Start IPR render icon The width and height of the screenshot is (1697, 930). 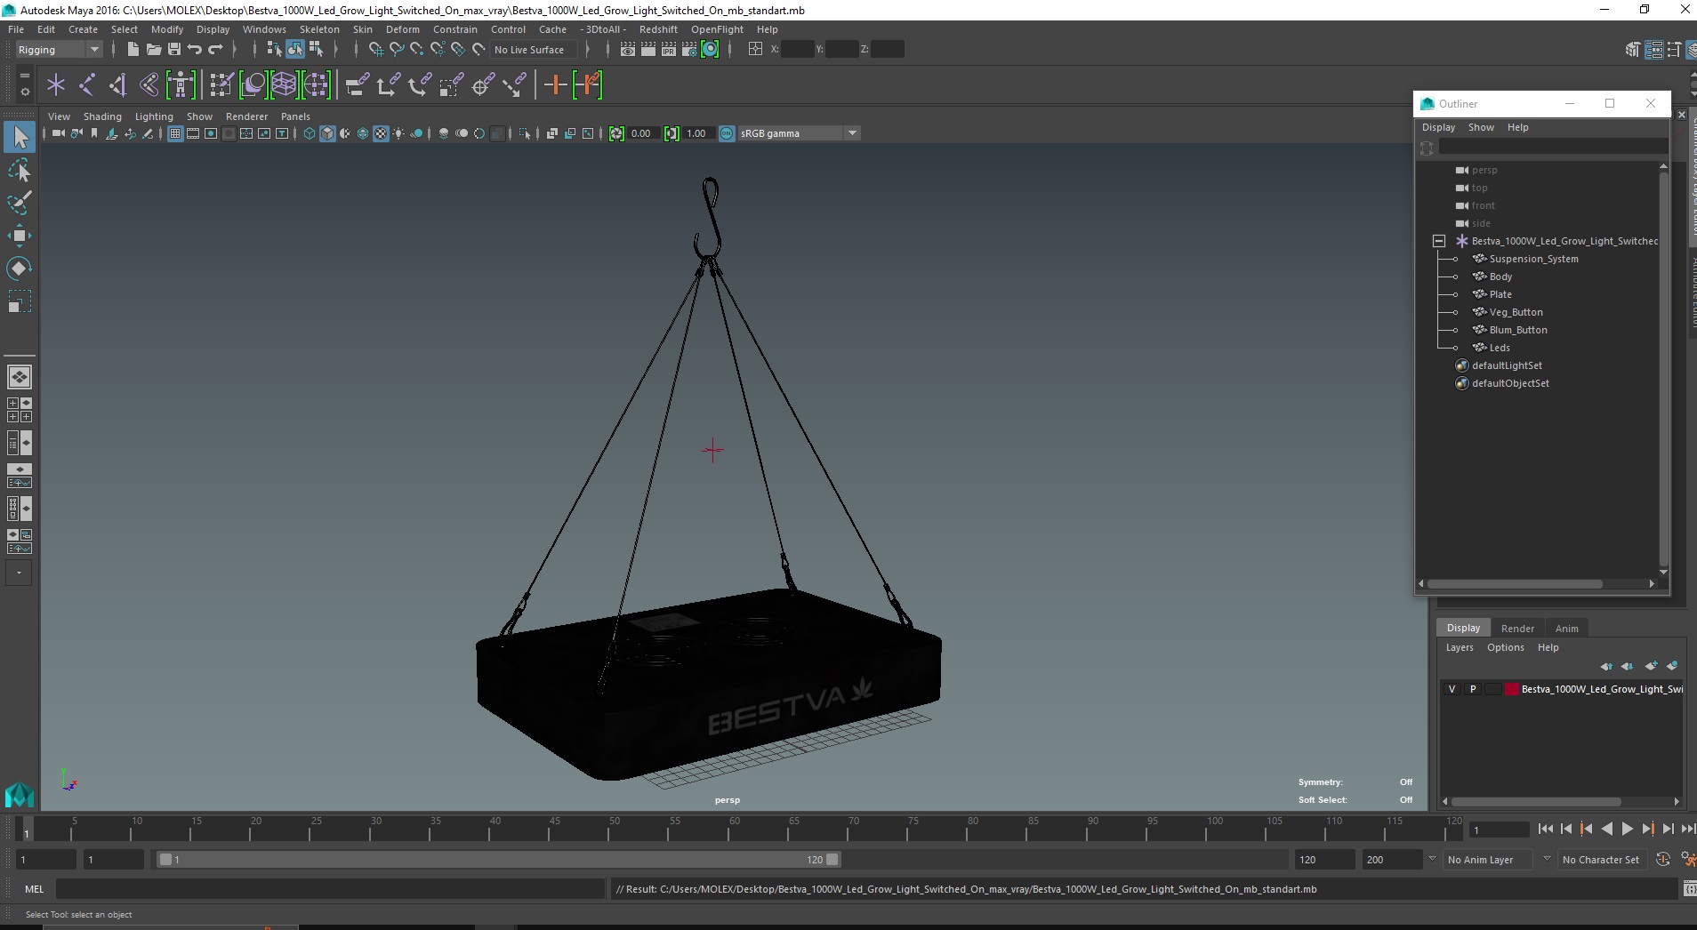pyautogui.click(x=669, y=50)
